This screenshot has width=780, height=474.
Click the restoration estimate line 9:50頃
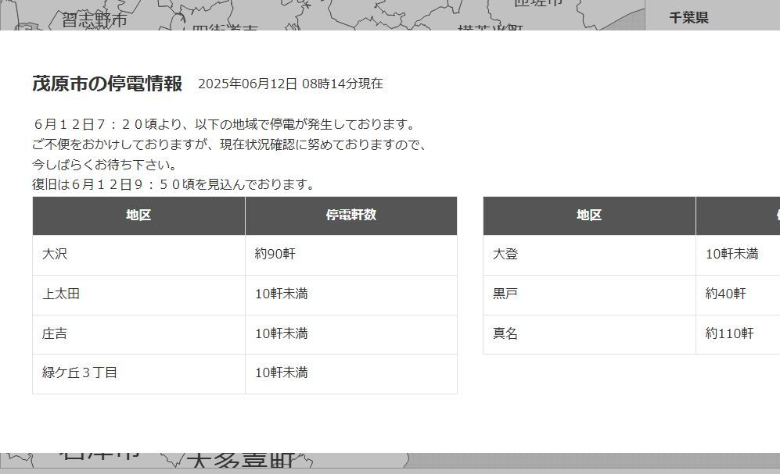click(x=174, y=184)
